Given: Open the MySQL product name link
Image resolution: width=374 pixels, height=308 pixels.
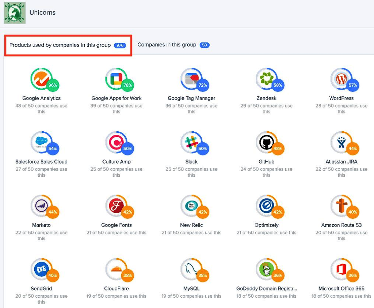Looking at the screenshot, I should click(x=191, y=289).
